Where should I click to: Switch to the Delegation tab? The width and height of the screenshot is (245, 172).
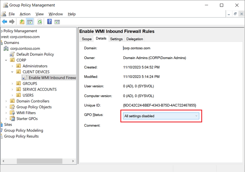[135, 39]
